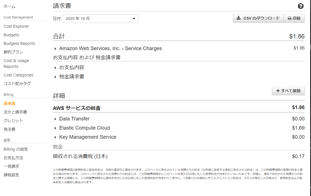Open 発注書 in the sidebar
The width and height of the screenshot is (311, 196).
coord(9,129)
